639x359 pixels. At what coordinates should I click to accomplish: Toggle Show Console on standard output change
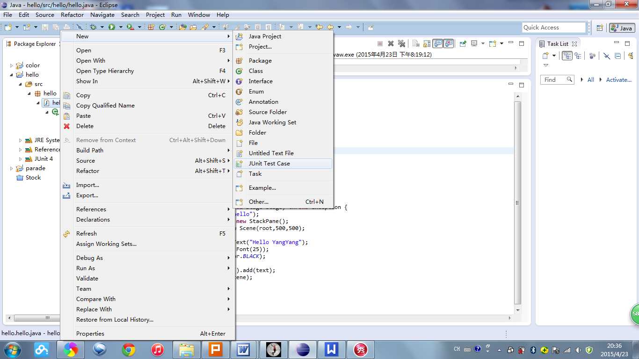[438, 43]
